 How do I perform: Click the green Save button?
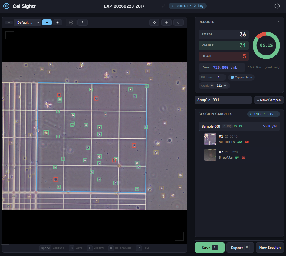(x=209, y=248)
